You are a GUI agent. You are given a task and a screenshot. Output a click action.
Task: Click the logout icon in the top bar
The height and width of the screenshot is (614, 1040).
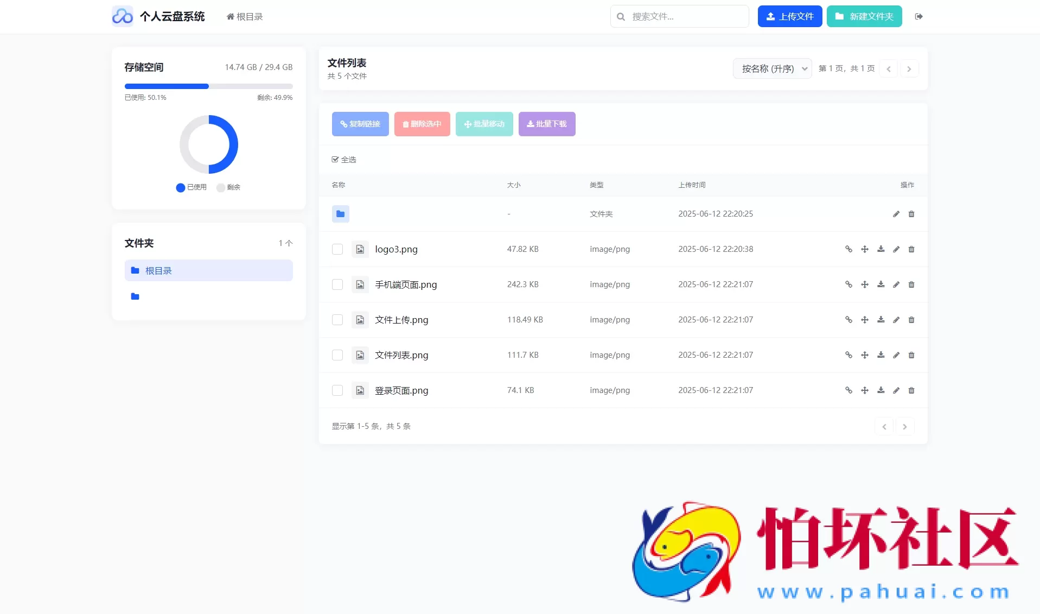point(919,16)
